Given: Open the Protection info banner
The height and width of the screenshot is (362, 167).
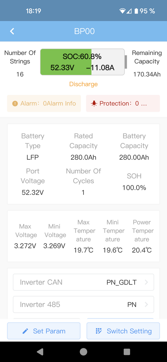Looking at the screenshot, I should tap(123, 103).
